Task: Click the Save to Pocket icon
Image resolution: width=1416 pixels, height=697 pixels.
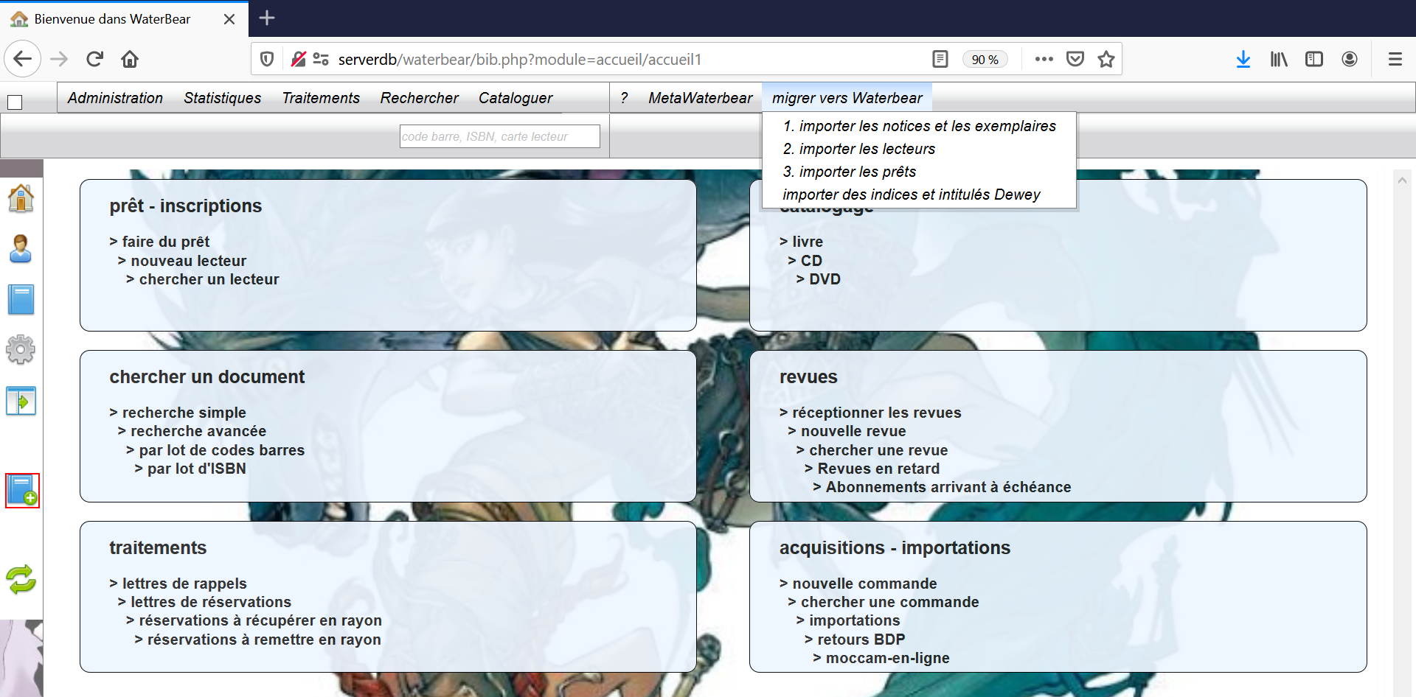Action: [1075, 59]
